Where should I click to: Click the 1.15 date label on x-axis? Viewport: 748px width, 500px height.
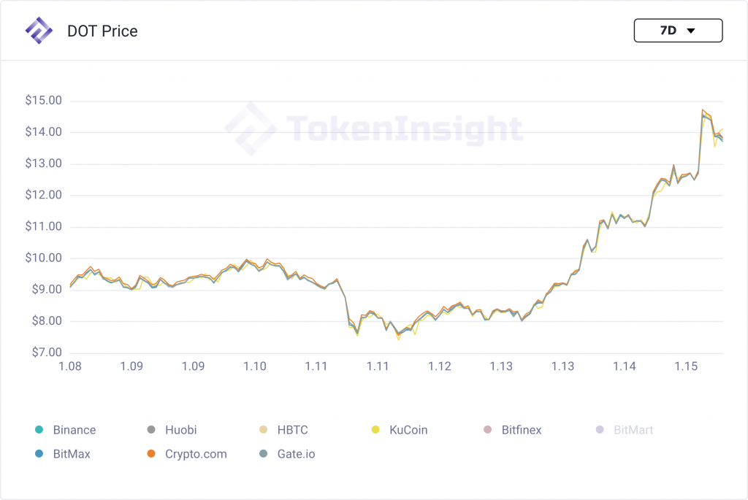(x=686, y=366)
